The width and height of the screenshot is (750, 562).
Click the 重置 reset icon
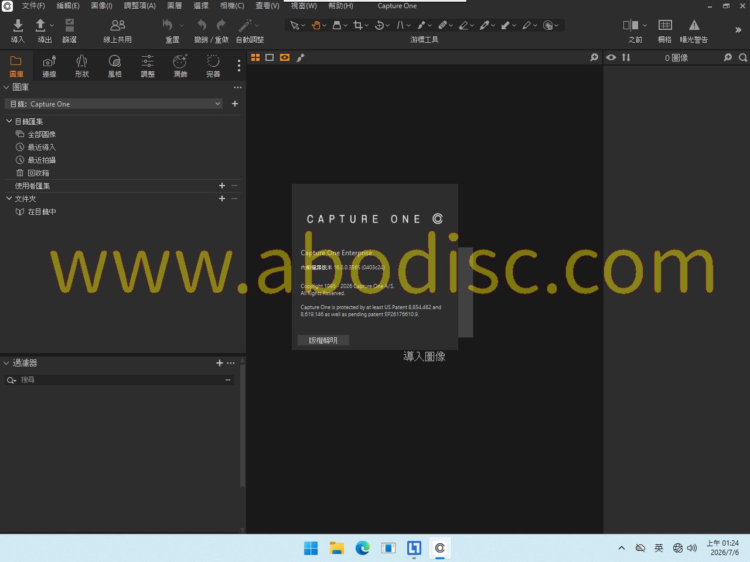click(x=168, y=25)
